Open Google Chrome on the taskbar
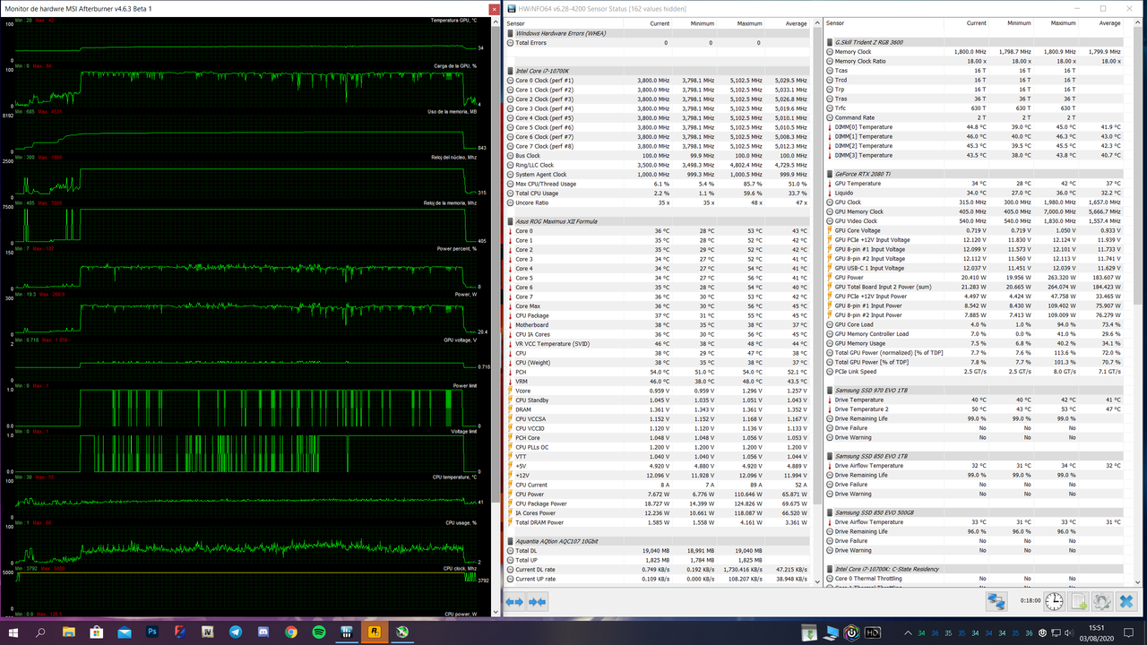 [291, 632]
